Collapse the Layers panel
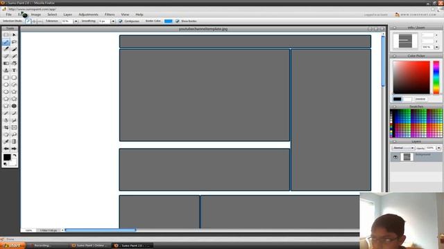Image resolution: width=444 pixels, height=249 pixels. point(395,141)
